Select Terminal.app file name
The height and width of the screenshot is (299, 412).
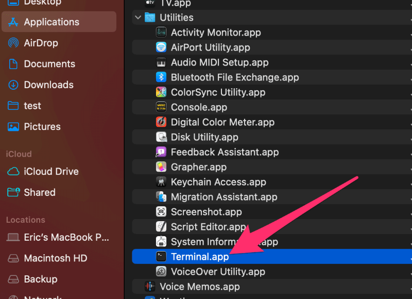(x=200, y=257)
